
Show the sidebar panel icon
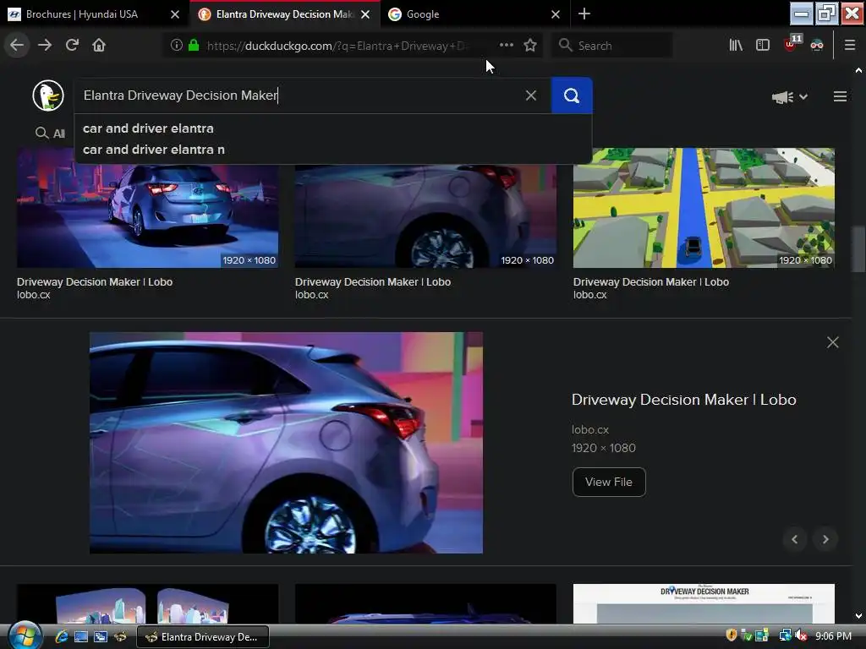(x=763, y=46)
